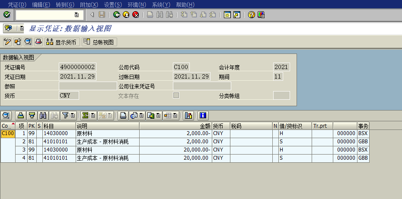This screenshot has width=402, height=199.
Task: Click the Sort descending icon
Action: pos(32,116)
